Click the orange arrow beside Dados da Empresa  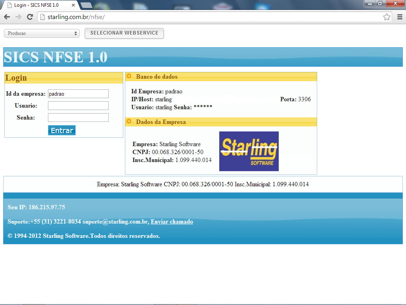pos(129,121)
